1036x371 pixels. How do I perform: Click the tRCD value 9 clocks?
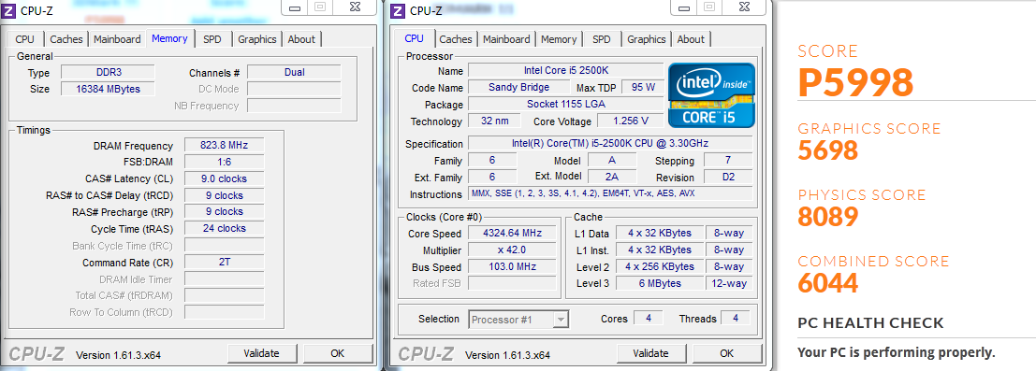point(224,195)
